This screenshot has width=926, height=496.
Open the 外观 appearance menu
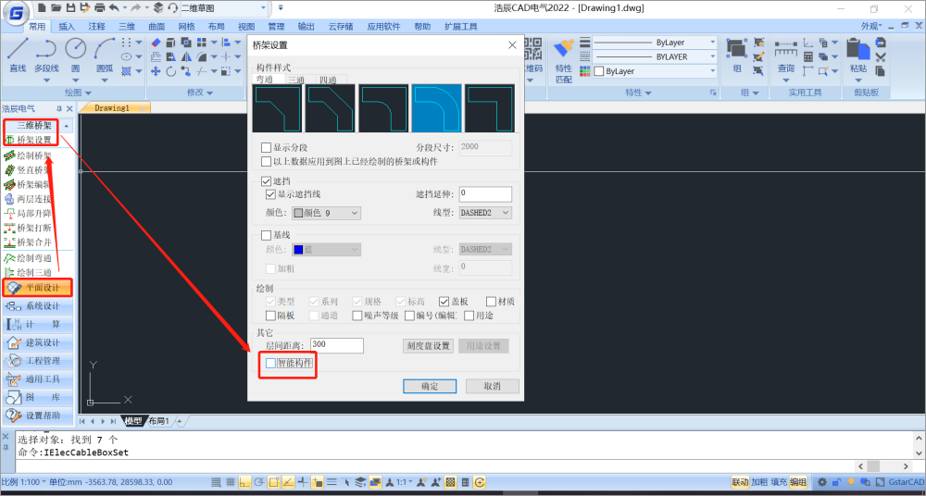(871, 26)
